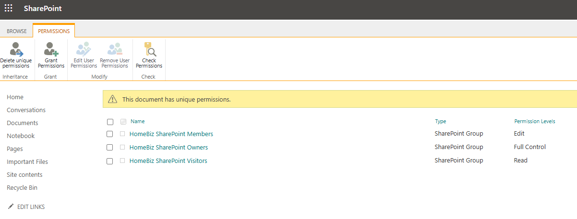Click the unique permissions banner message
Screen dimensions: 577x219
[177, 100]
